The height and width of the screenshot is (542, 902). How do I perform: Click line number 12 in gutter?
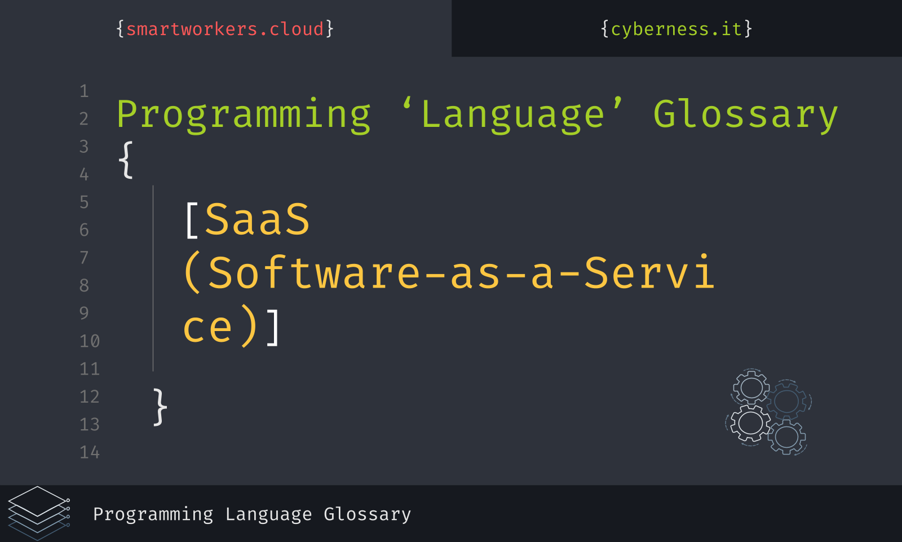(89, 396)
